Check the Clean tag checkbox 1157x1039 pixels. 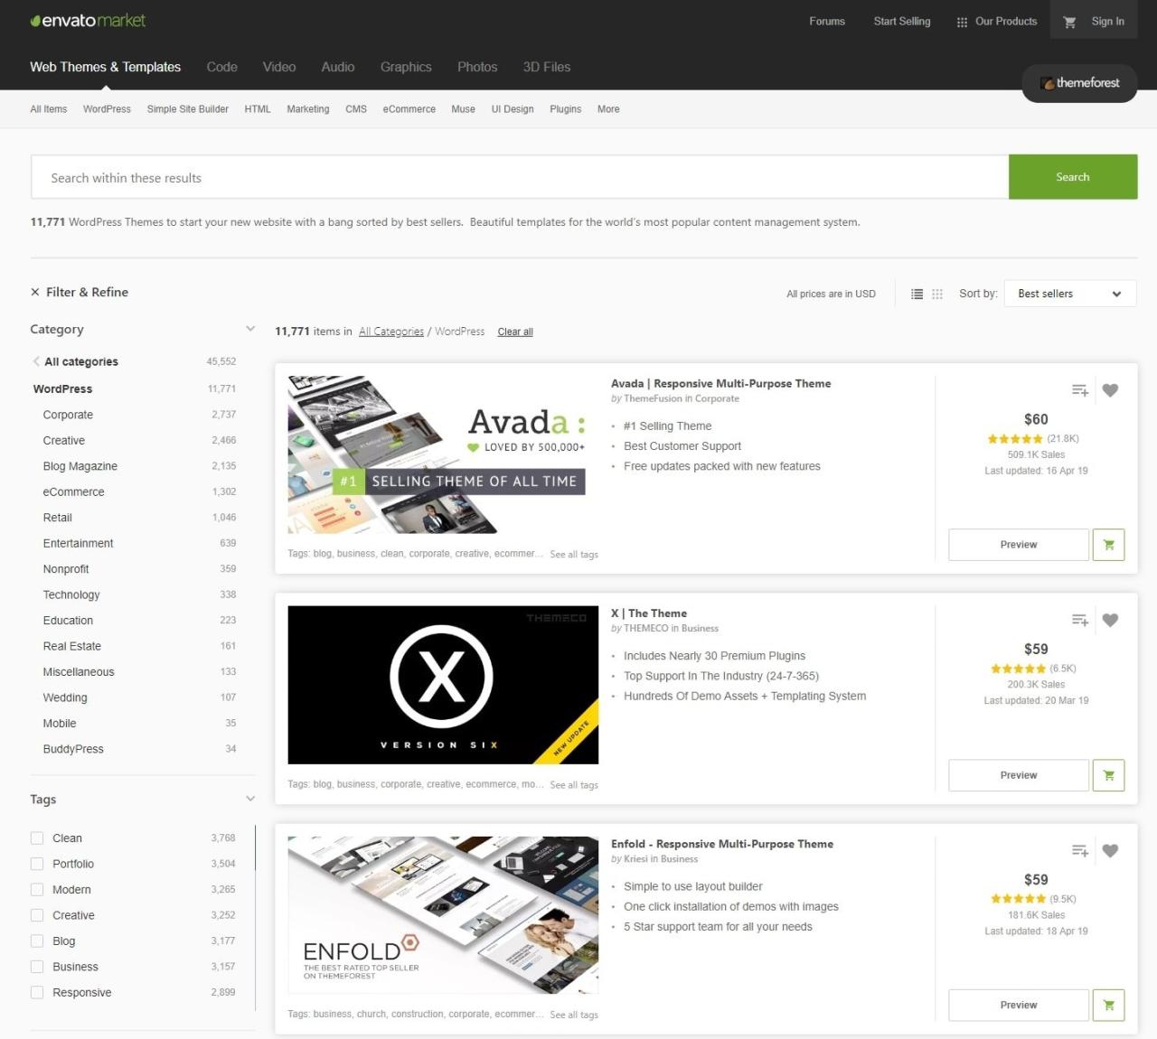coord(37,838)
